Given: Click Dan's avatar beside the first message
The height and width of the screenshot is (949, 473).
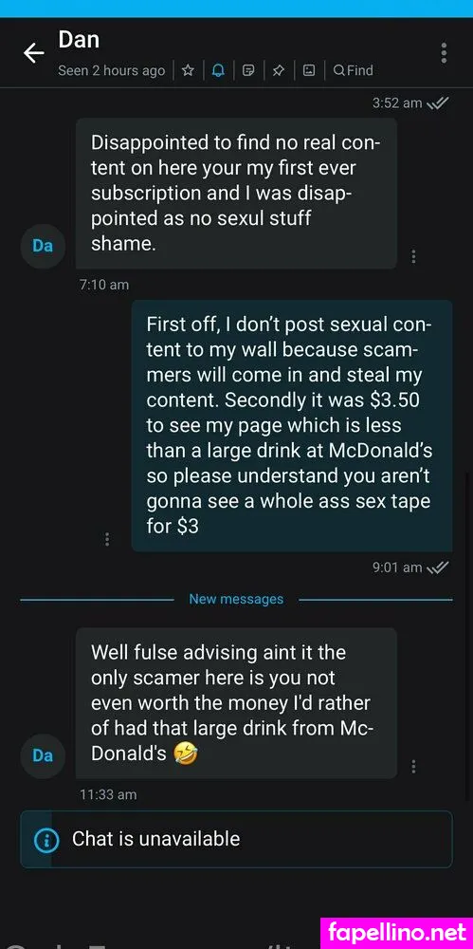Looking at the screenshot, I should (x=43, y=247).
